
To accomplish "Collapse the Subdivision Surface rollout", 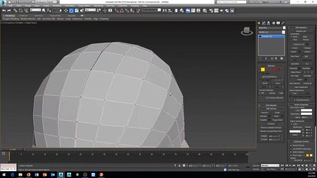I will coord(301,141).
